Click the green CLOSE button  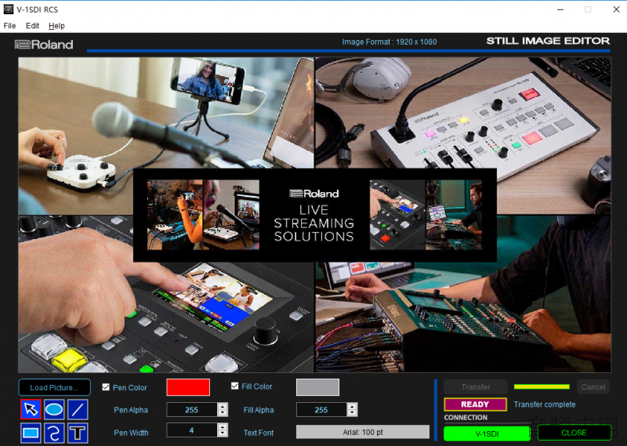click(574, 433)
